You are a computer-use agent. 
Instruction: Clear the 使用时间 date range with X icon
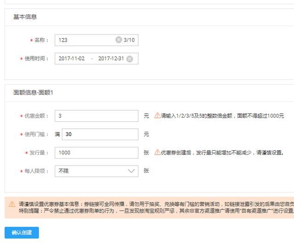pos(130,59)
